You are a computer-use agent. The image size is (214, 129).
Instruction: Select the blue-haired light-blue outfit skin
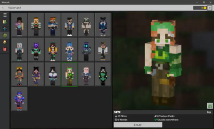pos(69,50)
